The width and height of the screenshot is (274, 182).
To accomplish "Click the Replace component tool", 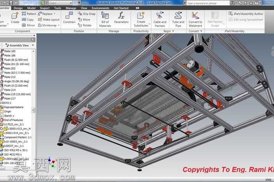I will click(x=45, y=14).
